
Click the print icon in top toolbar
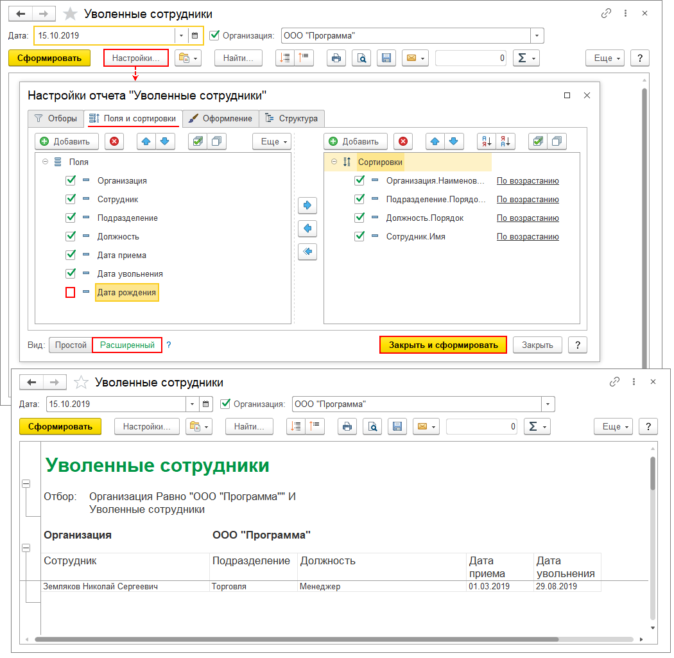[x=335, y=58]
